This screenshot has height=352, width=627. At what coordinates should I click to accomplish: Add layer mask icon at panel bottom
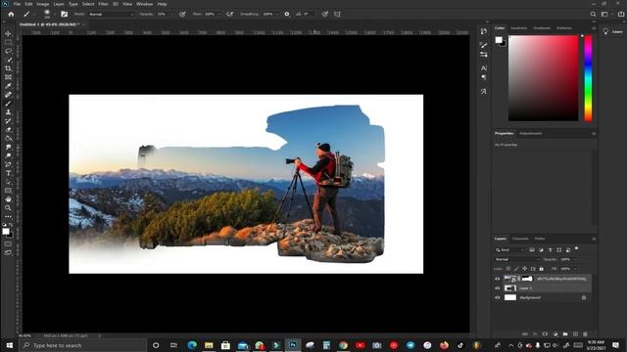pos(545,334)
